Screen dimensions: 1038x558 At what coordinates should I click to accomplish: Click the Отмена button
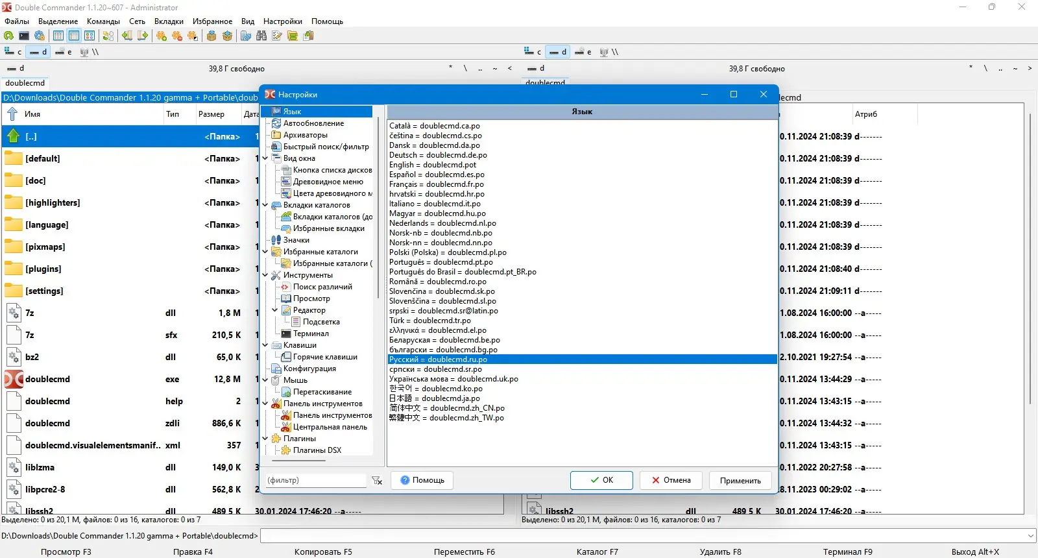click(671, 481)
